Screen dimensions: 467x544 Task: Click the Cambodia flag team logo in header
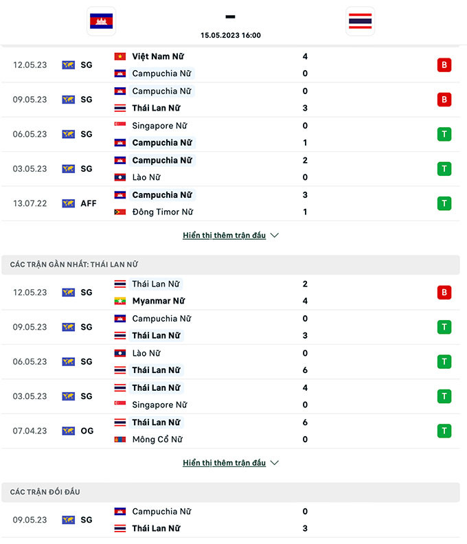point(102,21)
